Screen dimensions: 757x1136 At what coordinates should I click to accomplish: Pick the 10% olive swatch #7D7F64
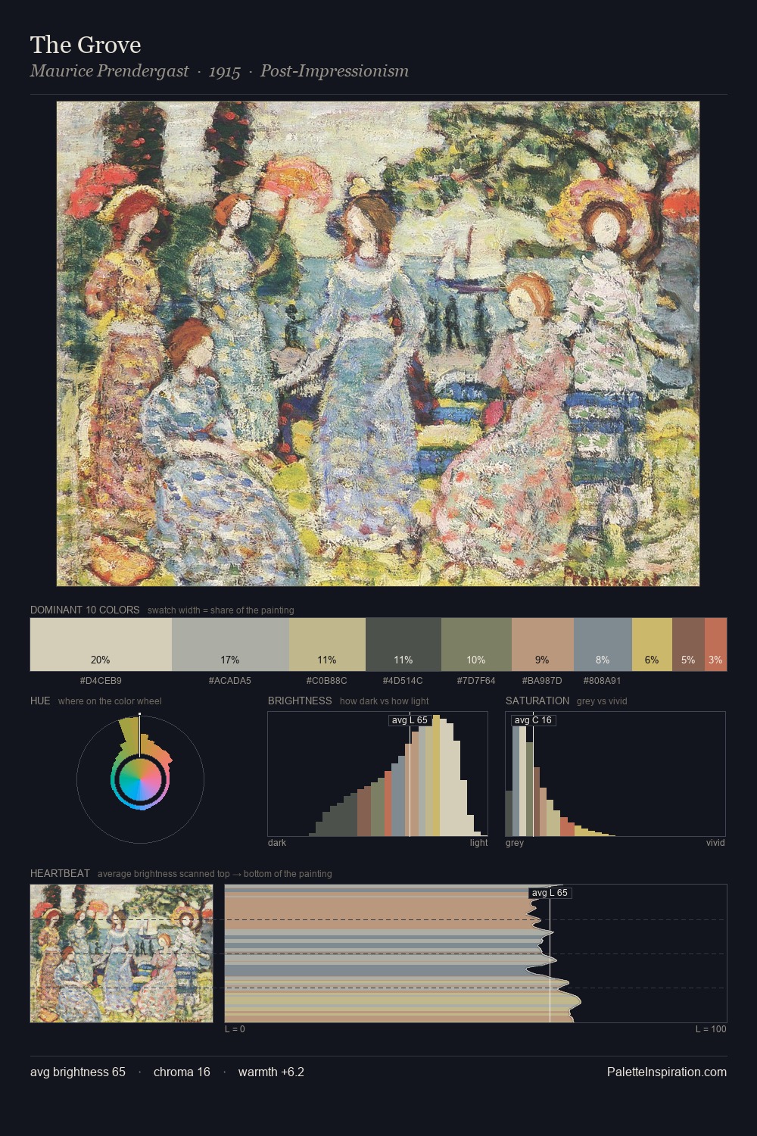pyautogui.click(x=476, y=644)
